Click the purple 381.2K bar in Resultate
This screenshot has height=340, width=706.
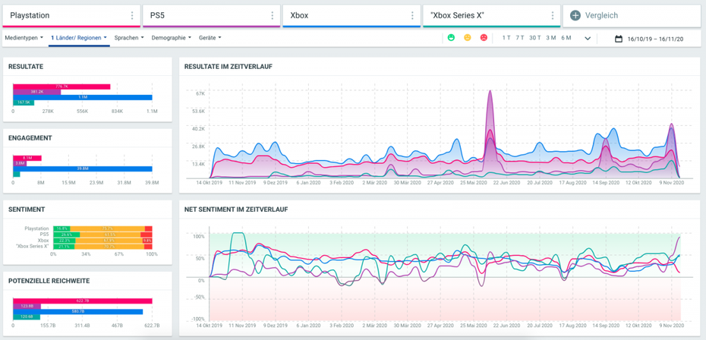[x=37, y=92]
